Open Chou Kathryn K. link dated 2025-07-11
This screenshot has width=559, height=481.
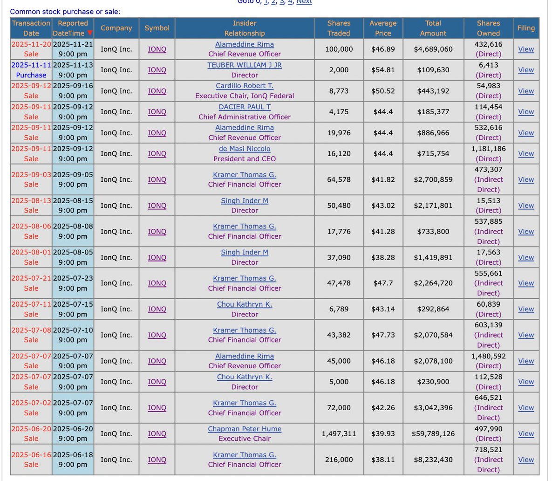click(x=245, y=304)
